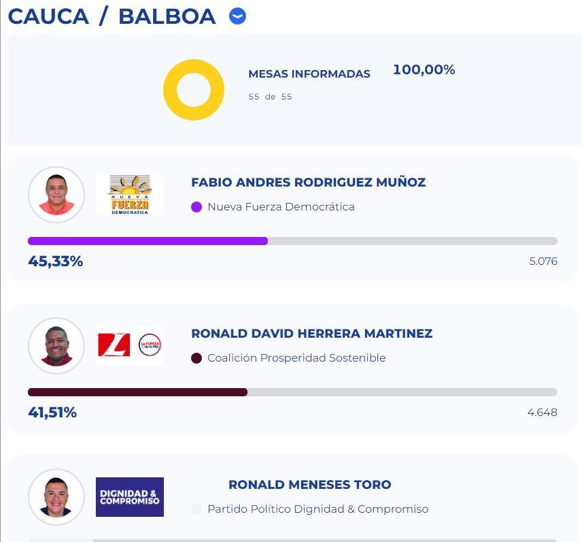Click the Dignidad & Compromiso party logo
The height and width of the screenshot is (542, 582).
tap(129, 497)
